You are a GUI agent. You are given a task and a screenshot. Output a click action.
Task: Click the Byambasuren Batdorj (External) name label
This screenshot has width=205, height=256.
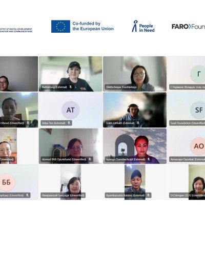click(x=126, y=195)
